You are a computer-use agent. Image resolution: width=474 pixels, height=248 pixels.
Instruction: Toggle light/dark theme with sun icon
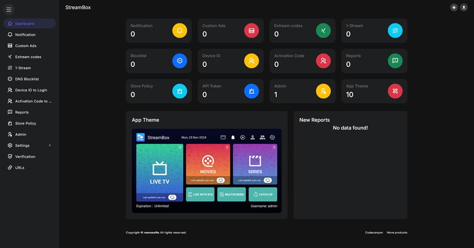point(454,8)
